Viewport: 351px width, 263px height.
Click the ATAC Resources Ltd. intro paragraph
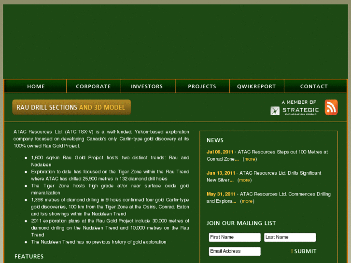[x=101, y=139]
